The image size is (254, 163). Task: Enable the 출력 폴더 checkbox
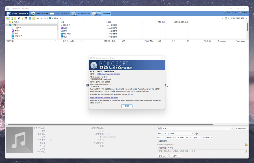(x=158, y=141)
